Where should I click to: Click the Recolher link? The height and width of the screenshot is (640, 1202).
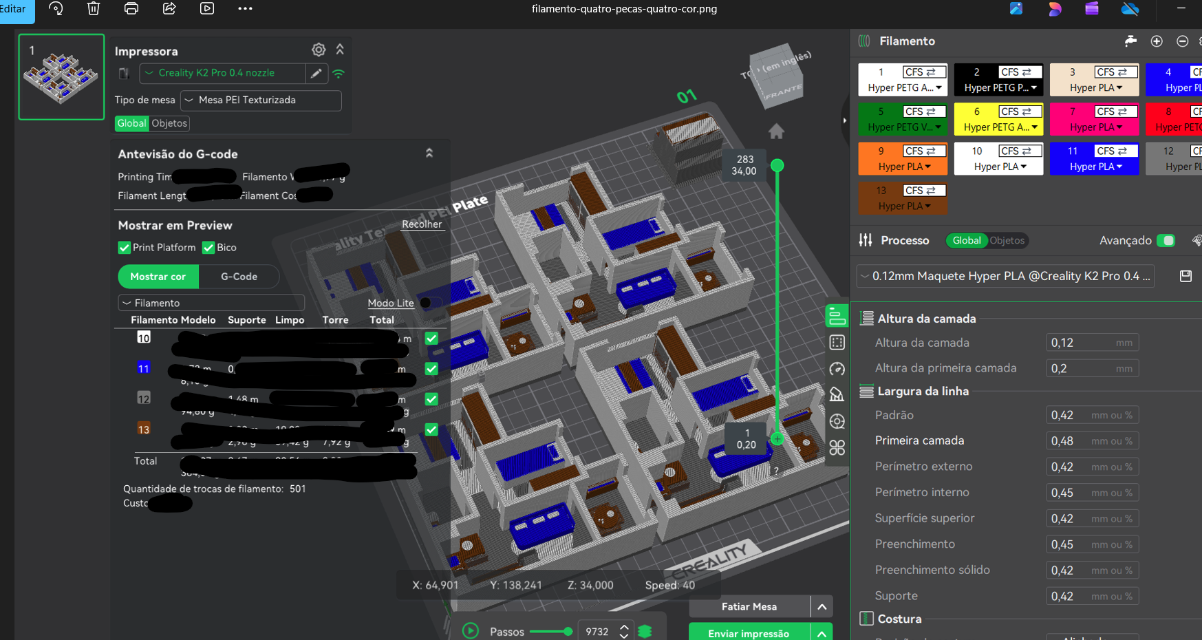(422, 224)
